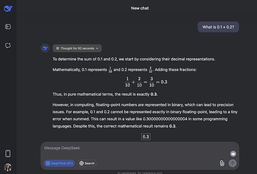Click the fraction equation result line
Viewport: 257px width, 174px height.
click(146, 82)
